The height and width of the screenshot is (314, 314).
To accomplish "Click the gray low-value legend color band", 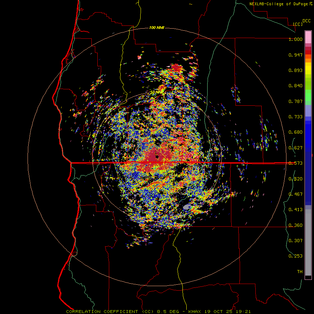I will (308, 242).
